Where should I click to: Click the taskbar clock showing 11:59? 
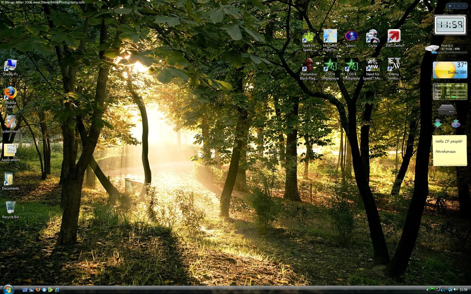[463, 290]
